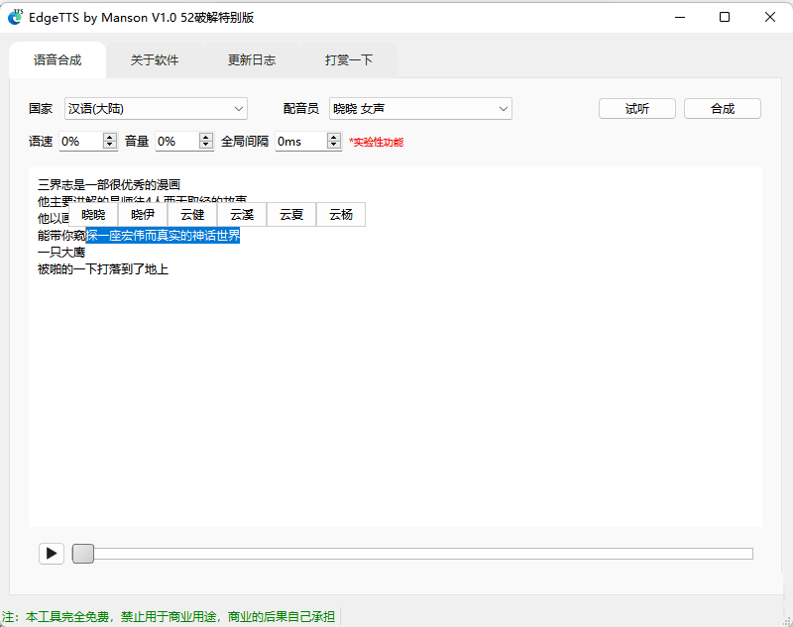The image size is (793, 627).
Task: Choose 云杨 voice from popup bar
Action: pos(341,215)
